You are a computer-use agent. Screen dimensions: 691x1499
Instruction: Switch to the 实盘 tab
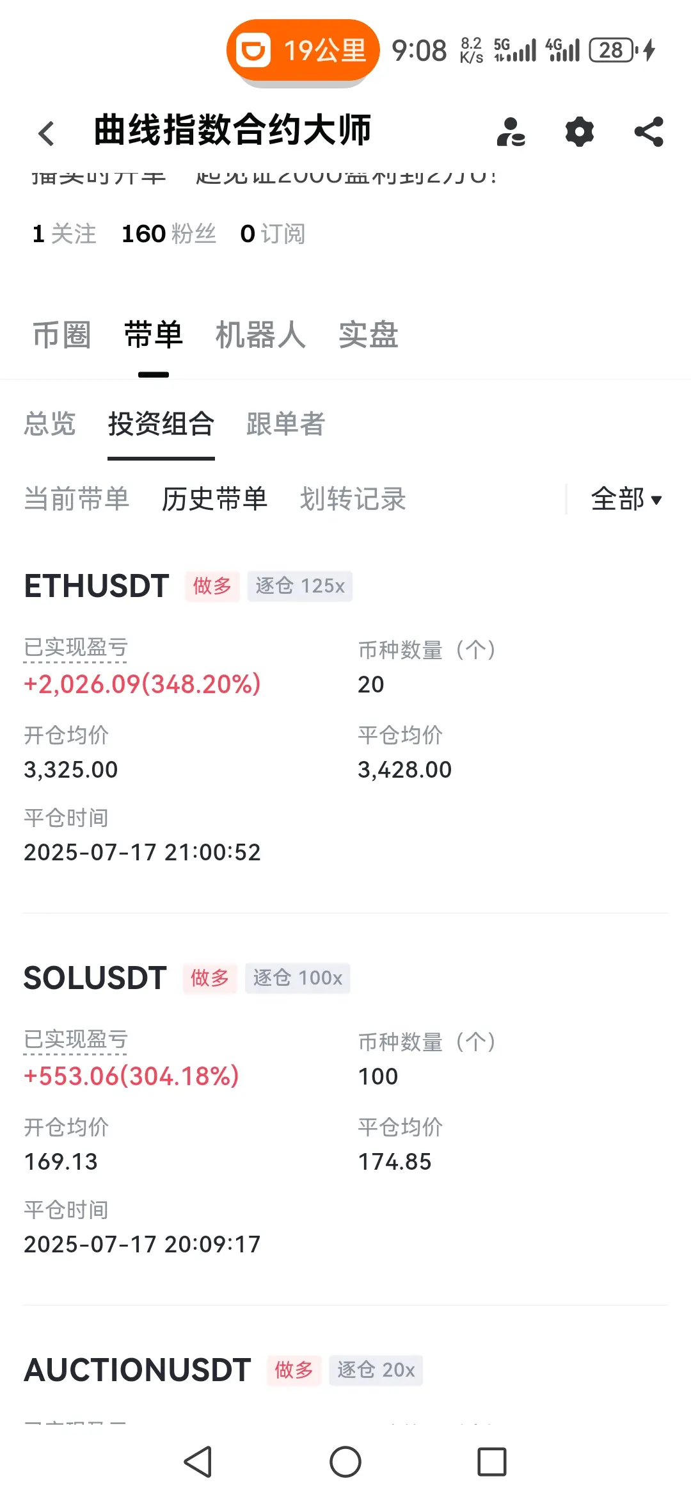pos(369,335)
